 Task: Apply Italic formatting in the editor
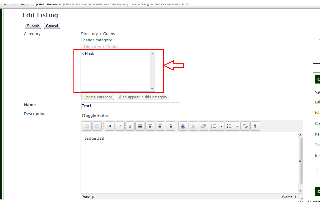coord(120,126)
